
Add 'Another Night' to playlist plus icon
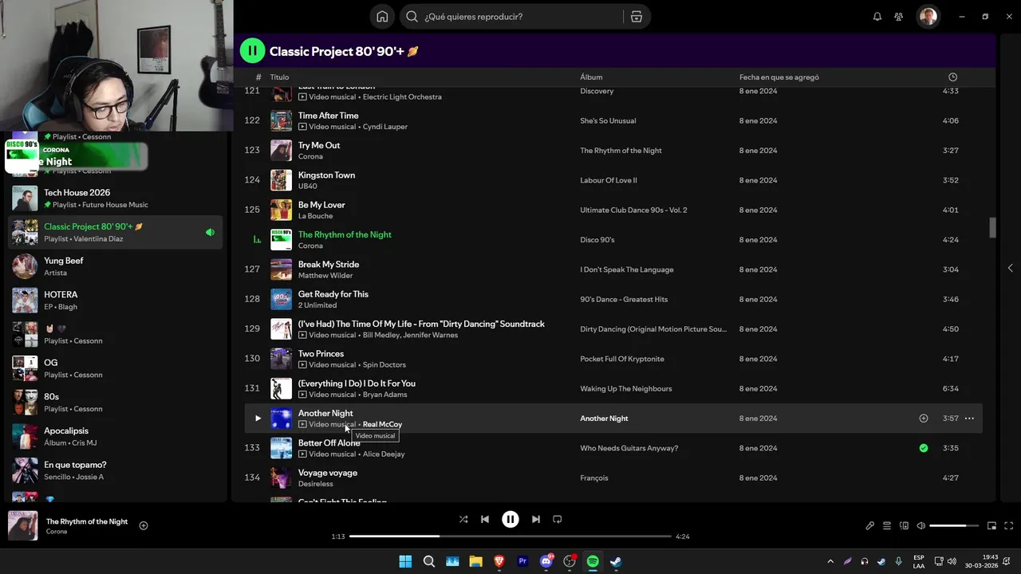click(x=924, y=419)
